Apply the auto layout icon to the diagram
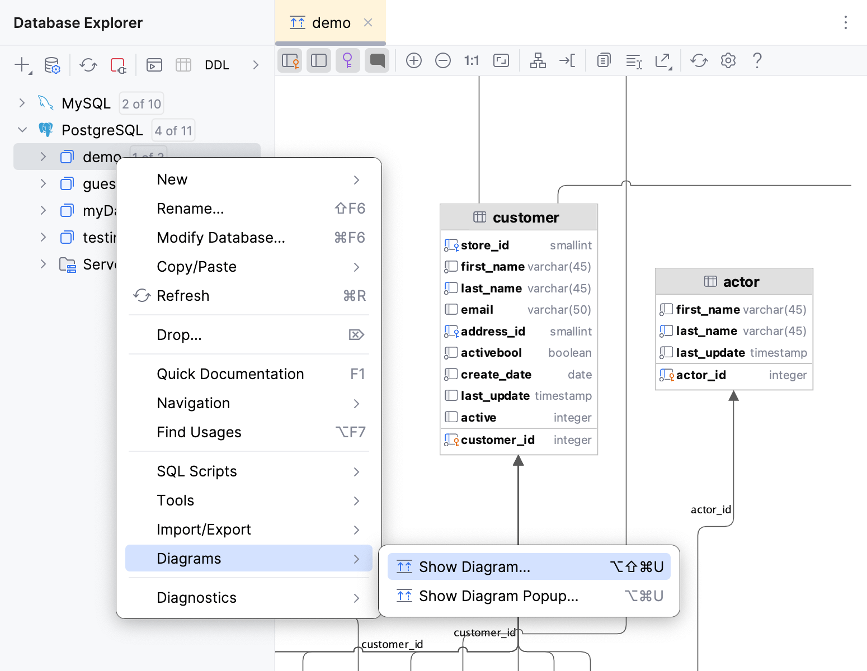 pyautogui.click(x=538, y=60)
